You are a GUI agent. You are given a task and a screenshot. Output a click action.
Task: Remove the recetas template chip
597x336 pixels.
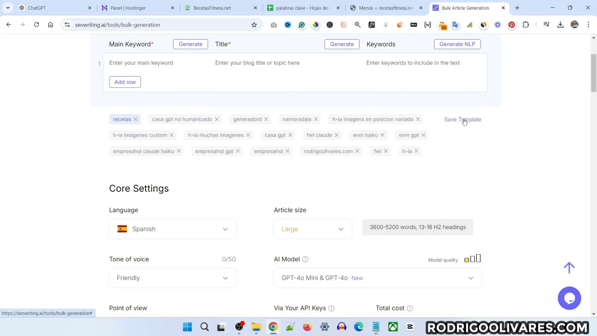pyautogui.click(x=135, y=119)
